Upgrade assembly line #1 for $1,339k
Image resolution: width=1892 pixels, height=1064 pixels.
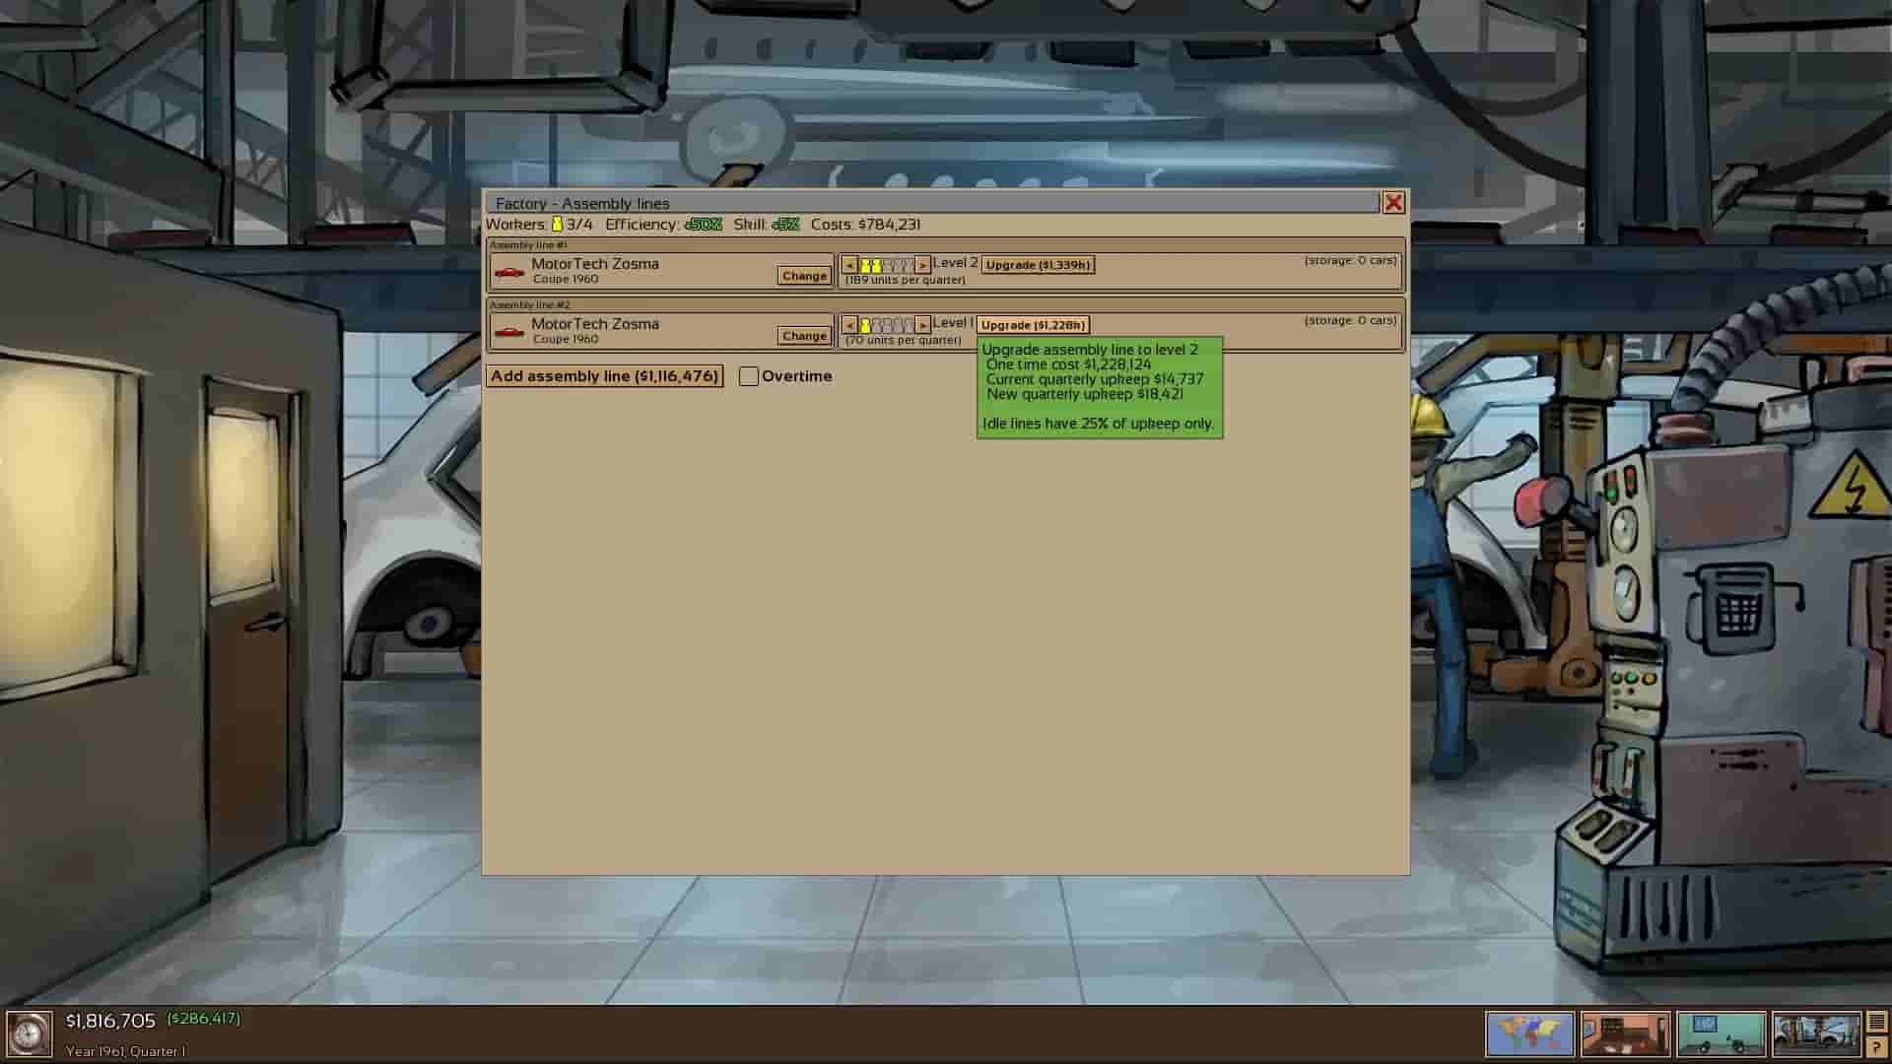[x=1038, y=265]
